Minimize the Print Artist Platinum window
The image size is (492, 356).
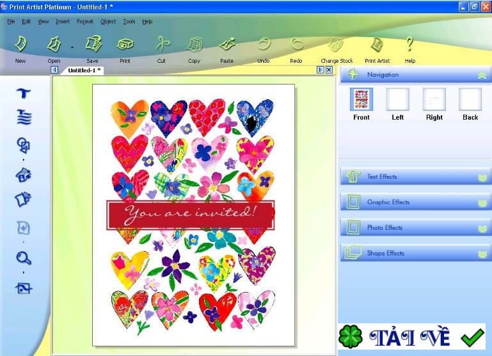click(463, 6)
